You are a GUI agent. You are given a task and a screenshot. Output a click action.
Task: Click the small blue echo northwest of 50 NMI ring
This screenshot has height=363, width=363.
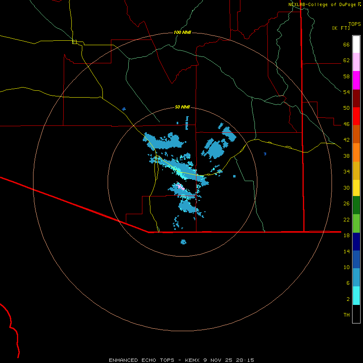[x=124, y=109]
